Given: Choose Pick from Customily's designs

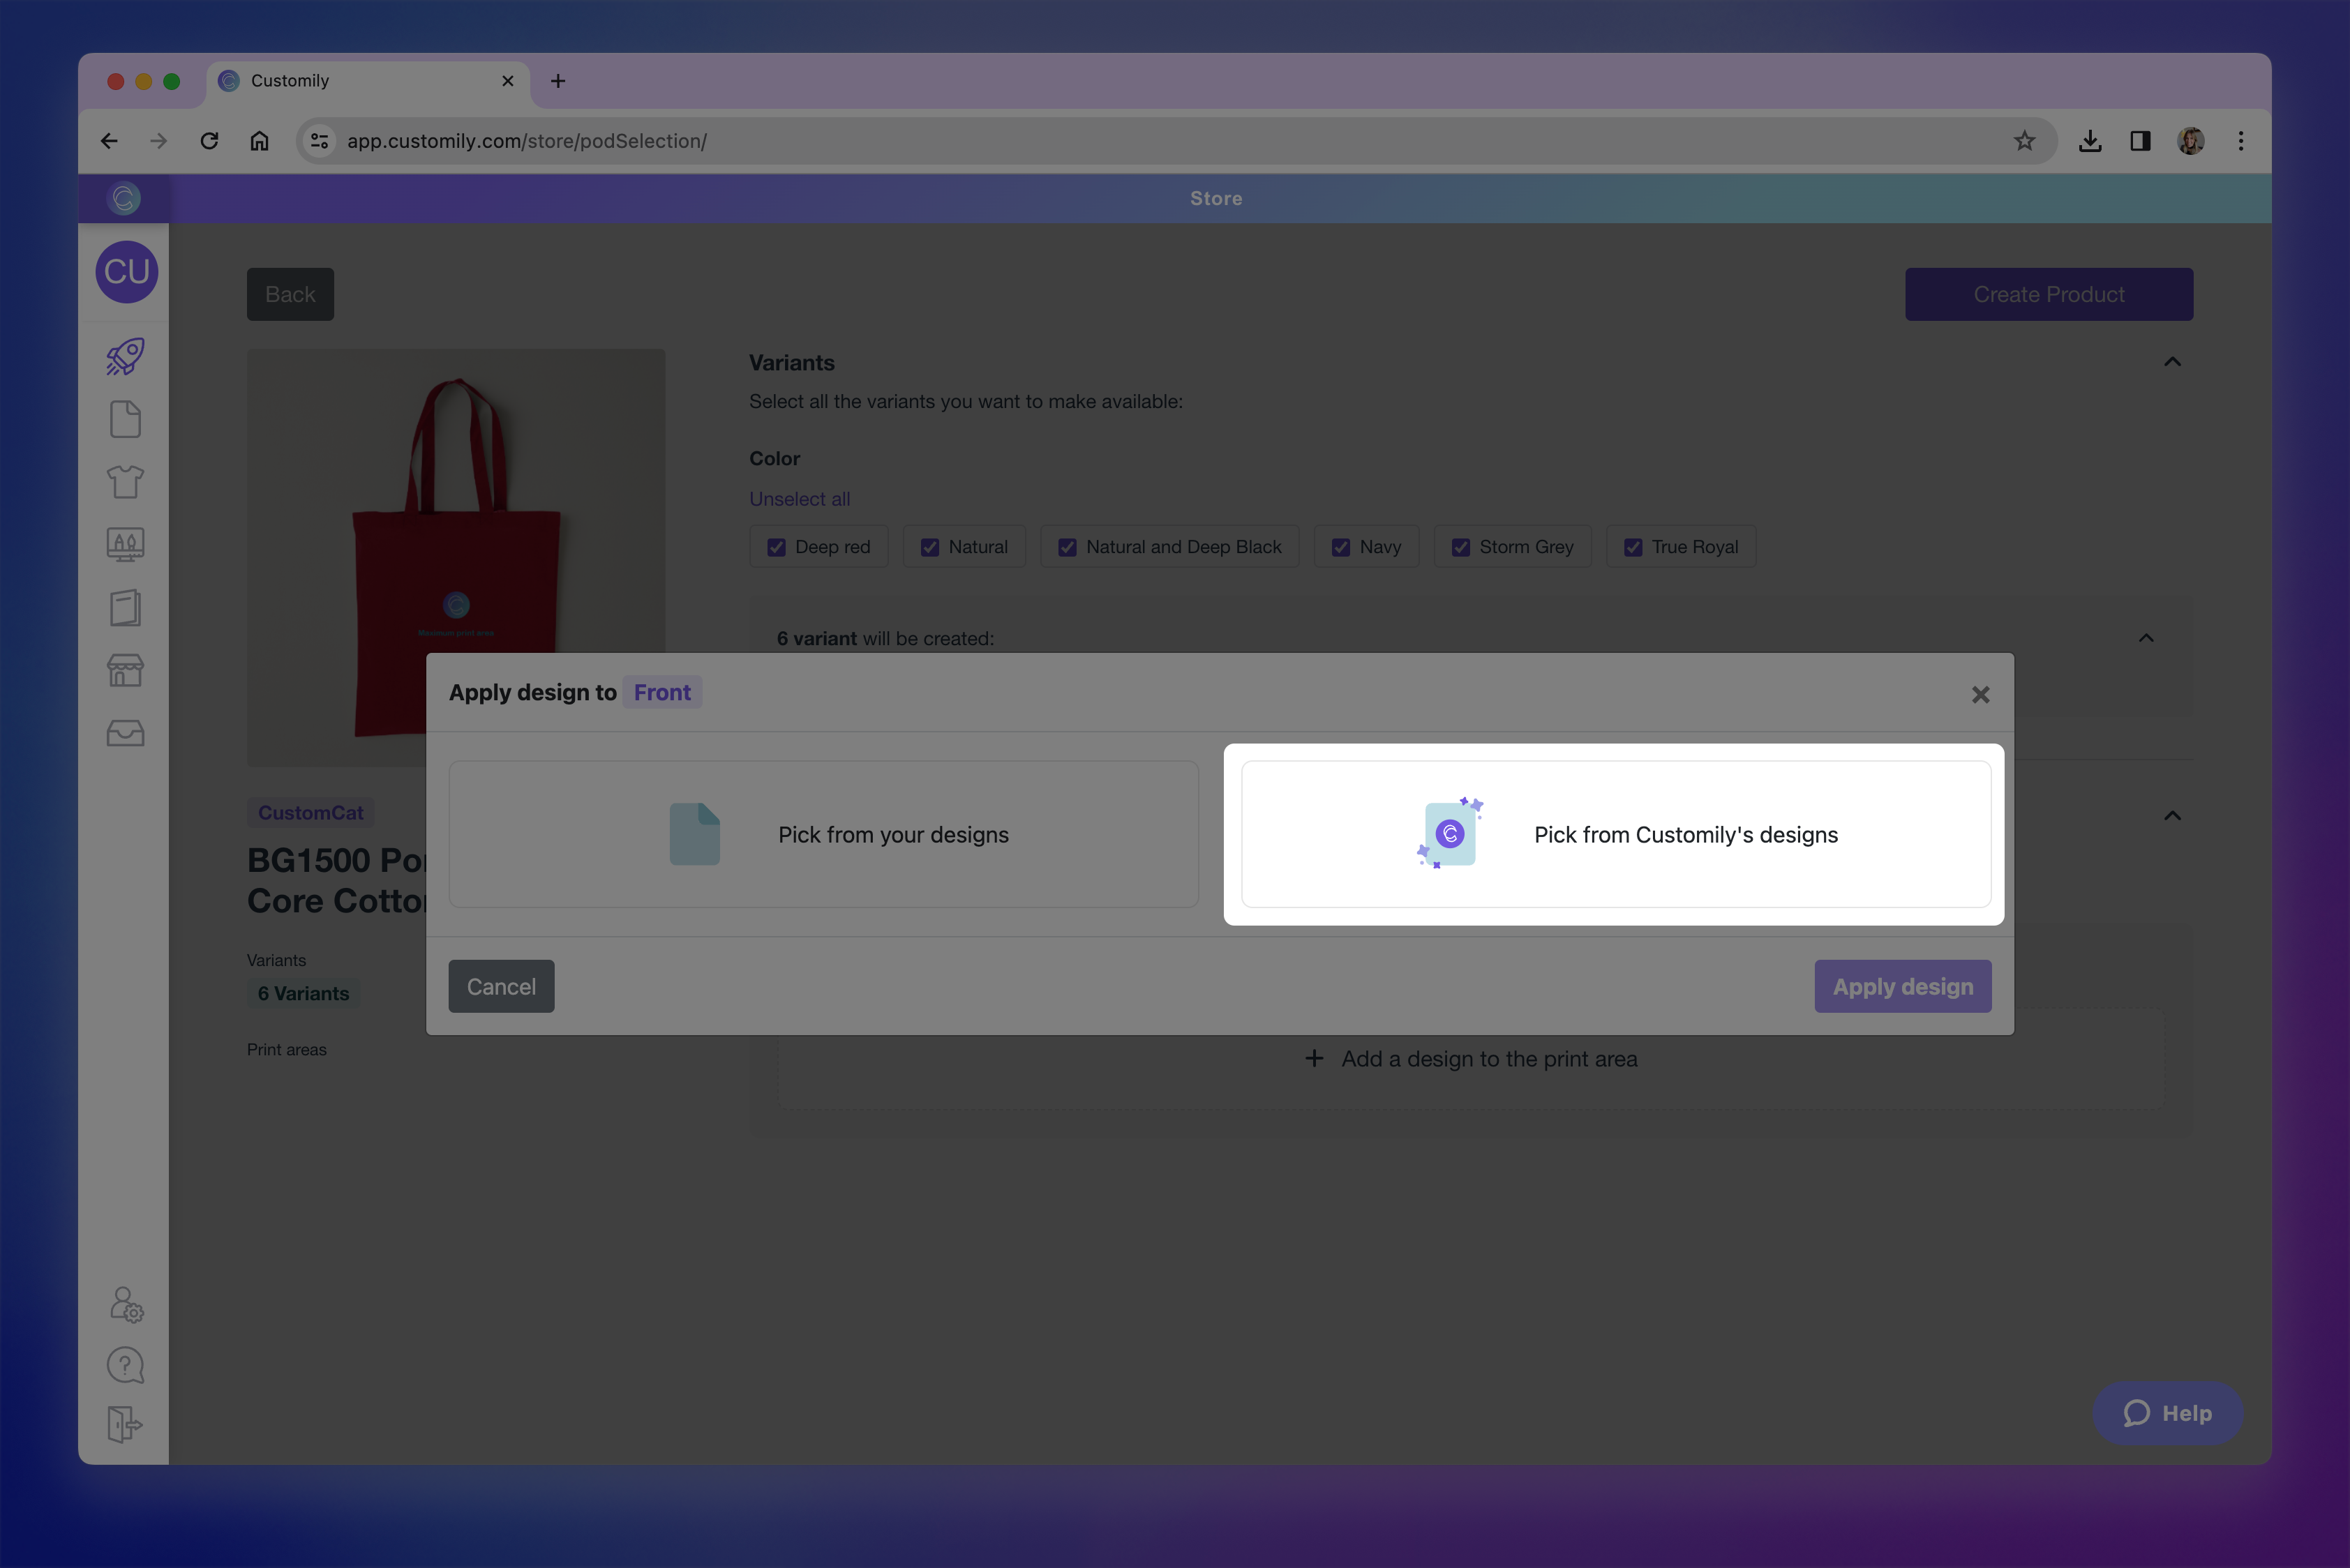Looking at the screenshot, I should point(1615,834).
